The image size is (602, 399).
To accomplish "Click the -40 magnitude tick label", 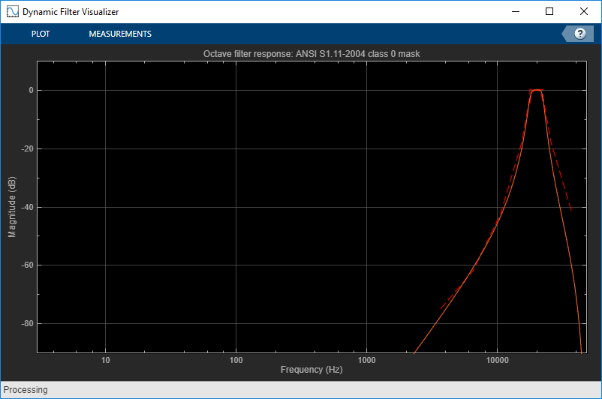I will (27, 207).
